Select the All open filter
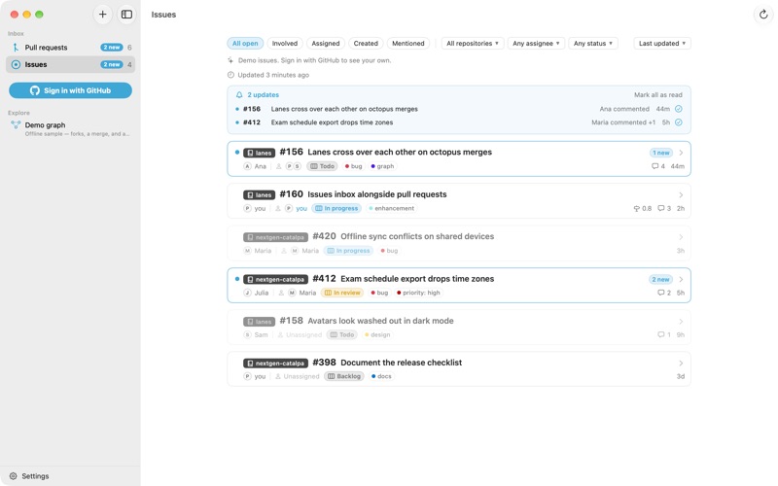Viewport: 778px width, 486px height. 245,43
